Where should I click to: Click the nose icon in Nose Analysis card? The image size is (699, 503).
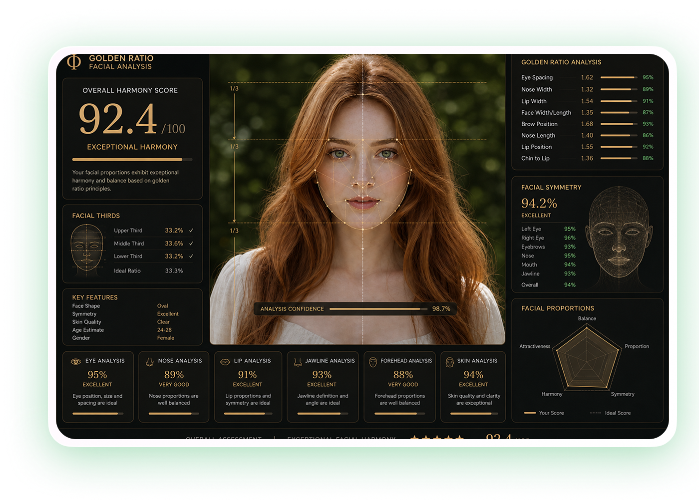(x=149, y=361)
